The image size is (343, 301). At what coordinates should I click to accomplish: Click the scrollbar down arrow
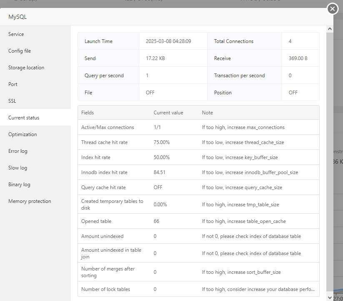(x=330, y=297)
